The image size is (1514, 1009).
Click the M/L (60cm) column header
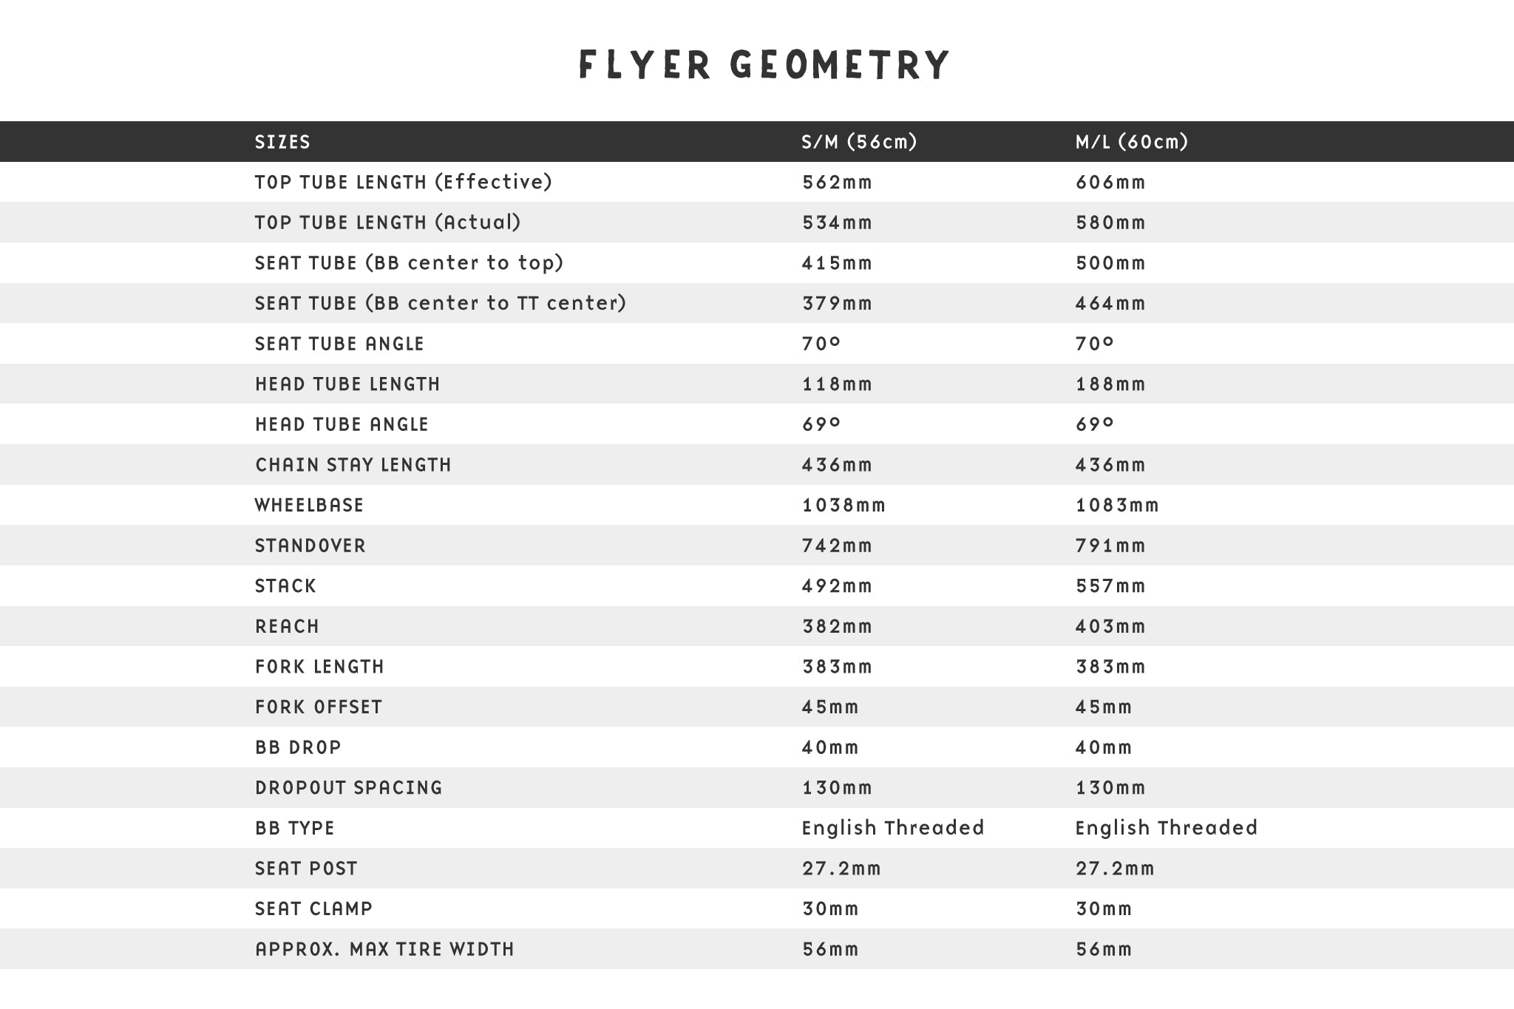pyautogui.click(x=1131, y=142)
